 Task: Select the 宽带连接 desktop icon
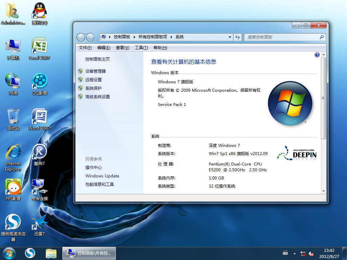(x=39, y=190)
